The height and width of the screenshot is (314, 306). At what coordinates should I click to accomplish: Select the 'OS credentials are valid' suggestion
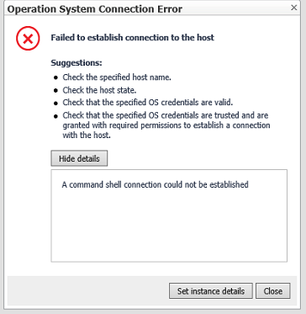(148, 103)
